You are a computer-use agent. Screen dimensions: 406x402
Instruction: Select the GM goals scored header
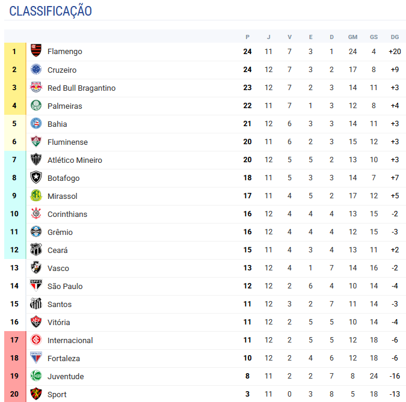point(352,37)
